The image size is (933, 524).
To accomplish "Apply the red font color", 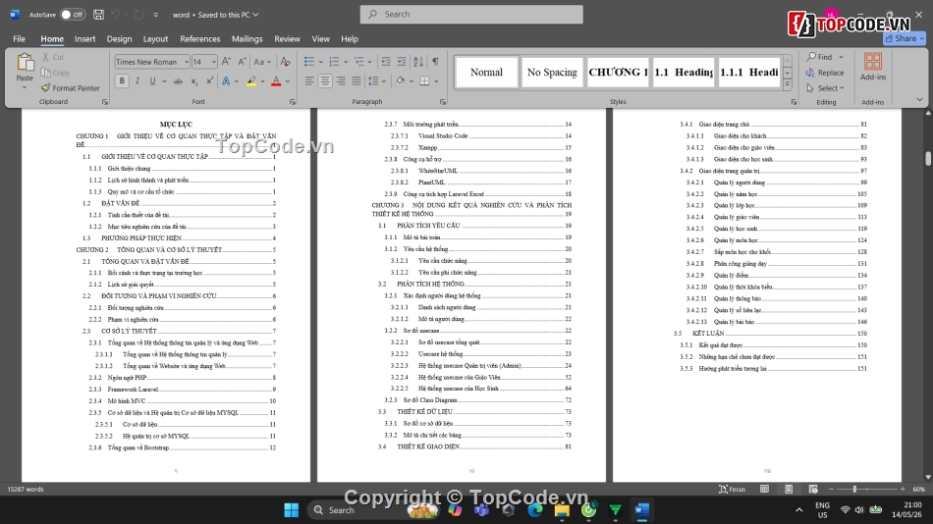I will pos(276,80).
